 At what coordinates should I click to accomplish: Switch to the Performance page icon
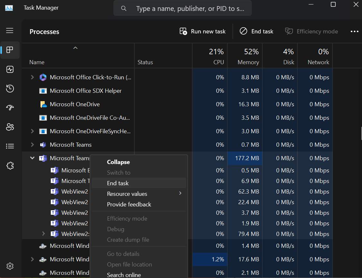point(10,69)
